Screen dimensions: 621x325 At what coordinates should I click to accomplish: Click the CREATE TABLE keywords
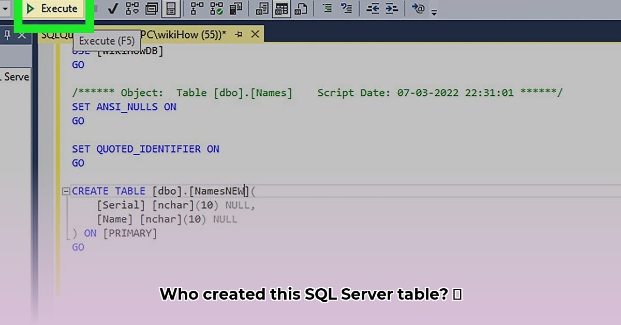pyautogui.click(x=109, y=191)
